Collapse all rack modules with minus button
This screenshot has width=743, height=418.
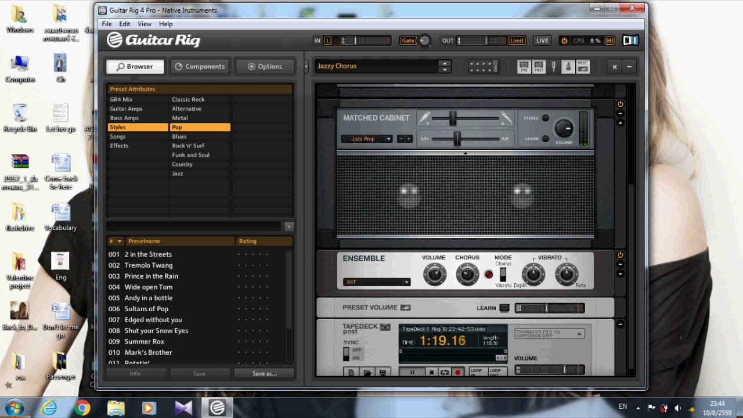[629, 67]
